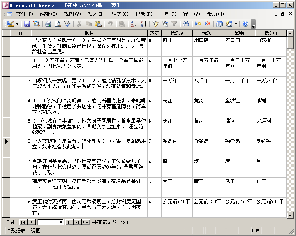296x236 pixels.
Task: Open the 编辑(E) menu
Action: [49, 14]
